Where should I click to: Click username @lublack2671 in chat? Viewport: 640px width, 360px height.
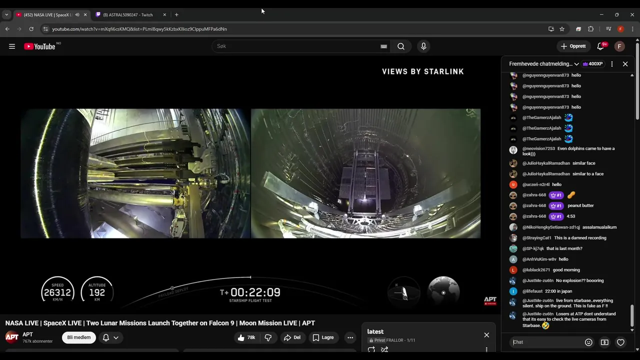click(536, 270)
